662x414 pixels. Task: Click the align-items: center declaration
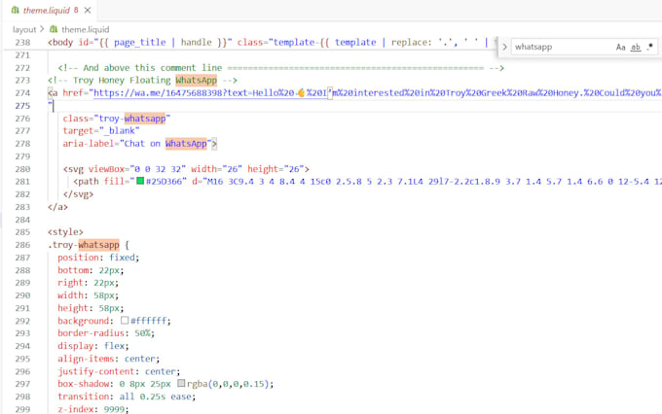click(x=109, y=359)
